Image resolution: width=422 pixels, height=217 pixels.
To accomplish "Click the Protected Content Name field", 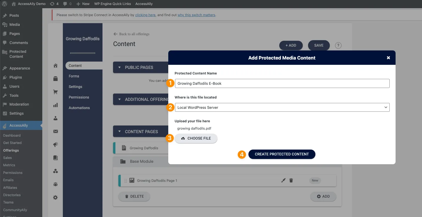I will (x=282, y=83).
